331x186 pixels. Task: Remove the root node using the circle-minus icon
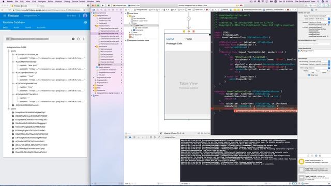[x=78, y=39]
